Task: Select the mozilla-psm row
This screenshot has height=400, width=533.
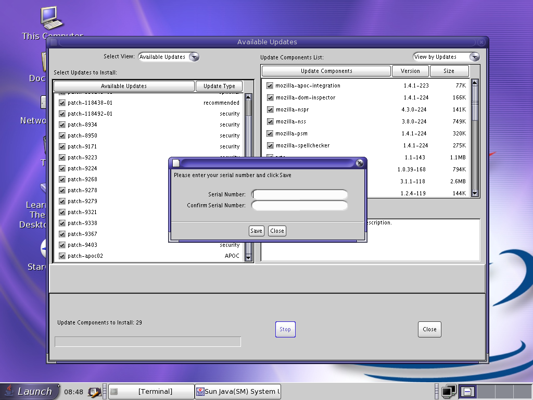Action: (366, 133)
